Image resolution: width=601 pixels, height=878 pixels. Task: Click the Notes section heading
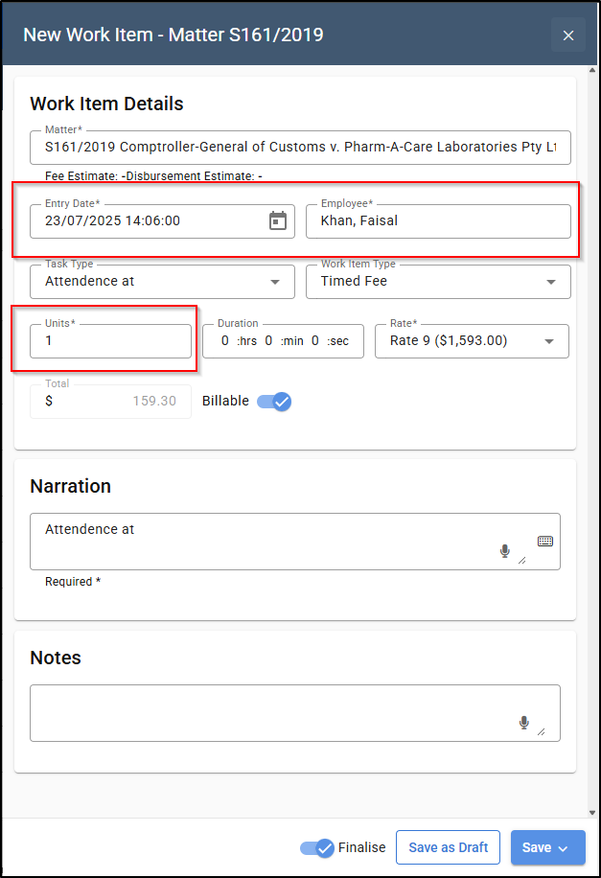pos(56,658)
